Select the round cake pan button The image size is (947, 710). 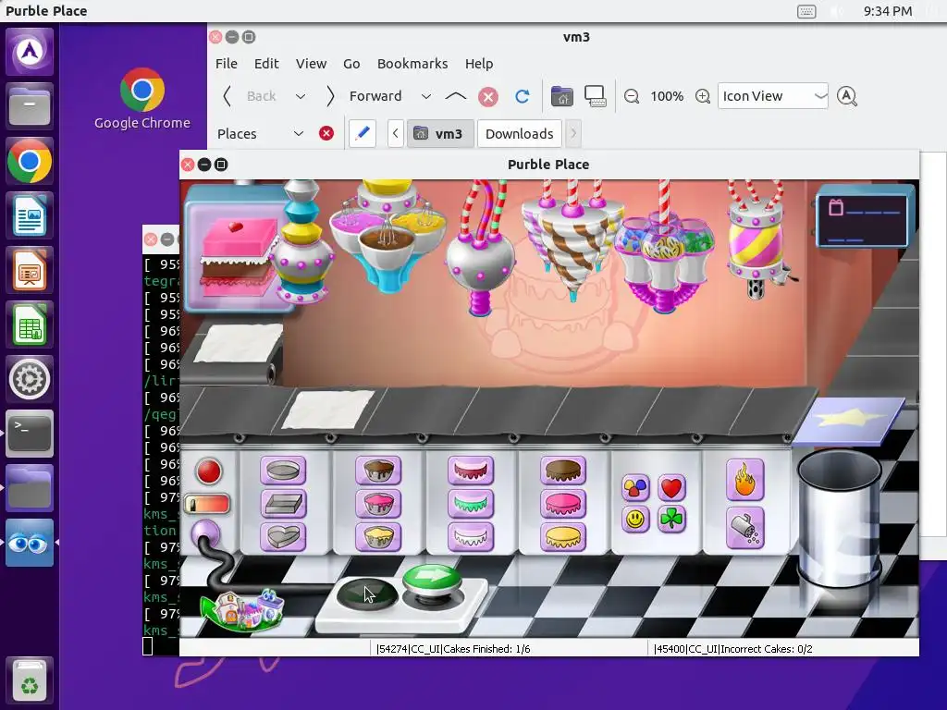tap(283, 471)
